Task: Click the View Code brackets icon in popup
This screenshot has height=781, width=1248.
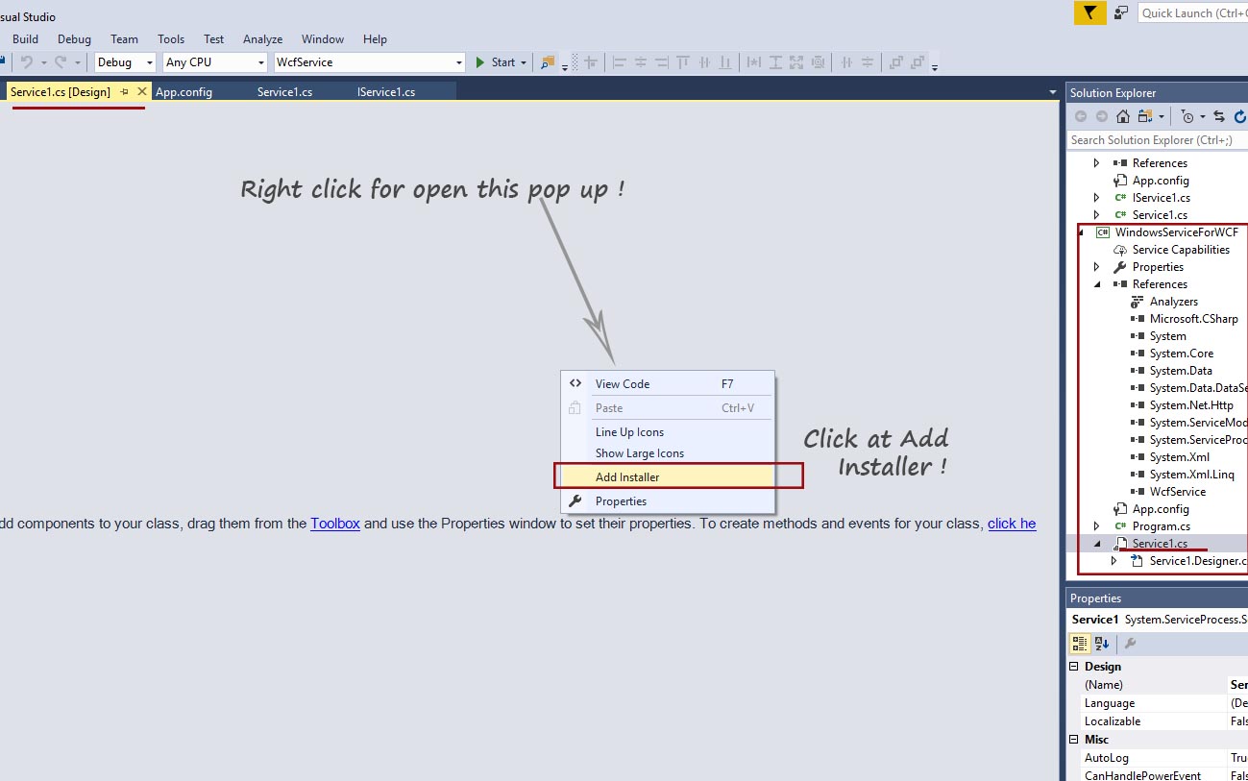Action: [x=575, y=382]
